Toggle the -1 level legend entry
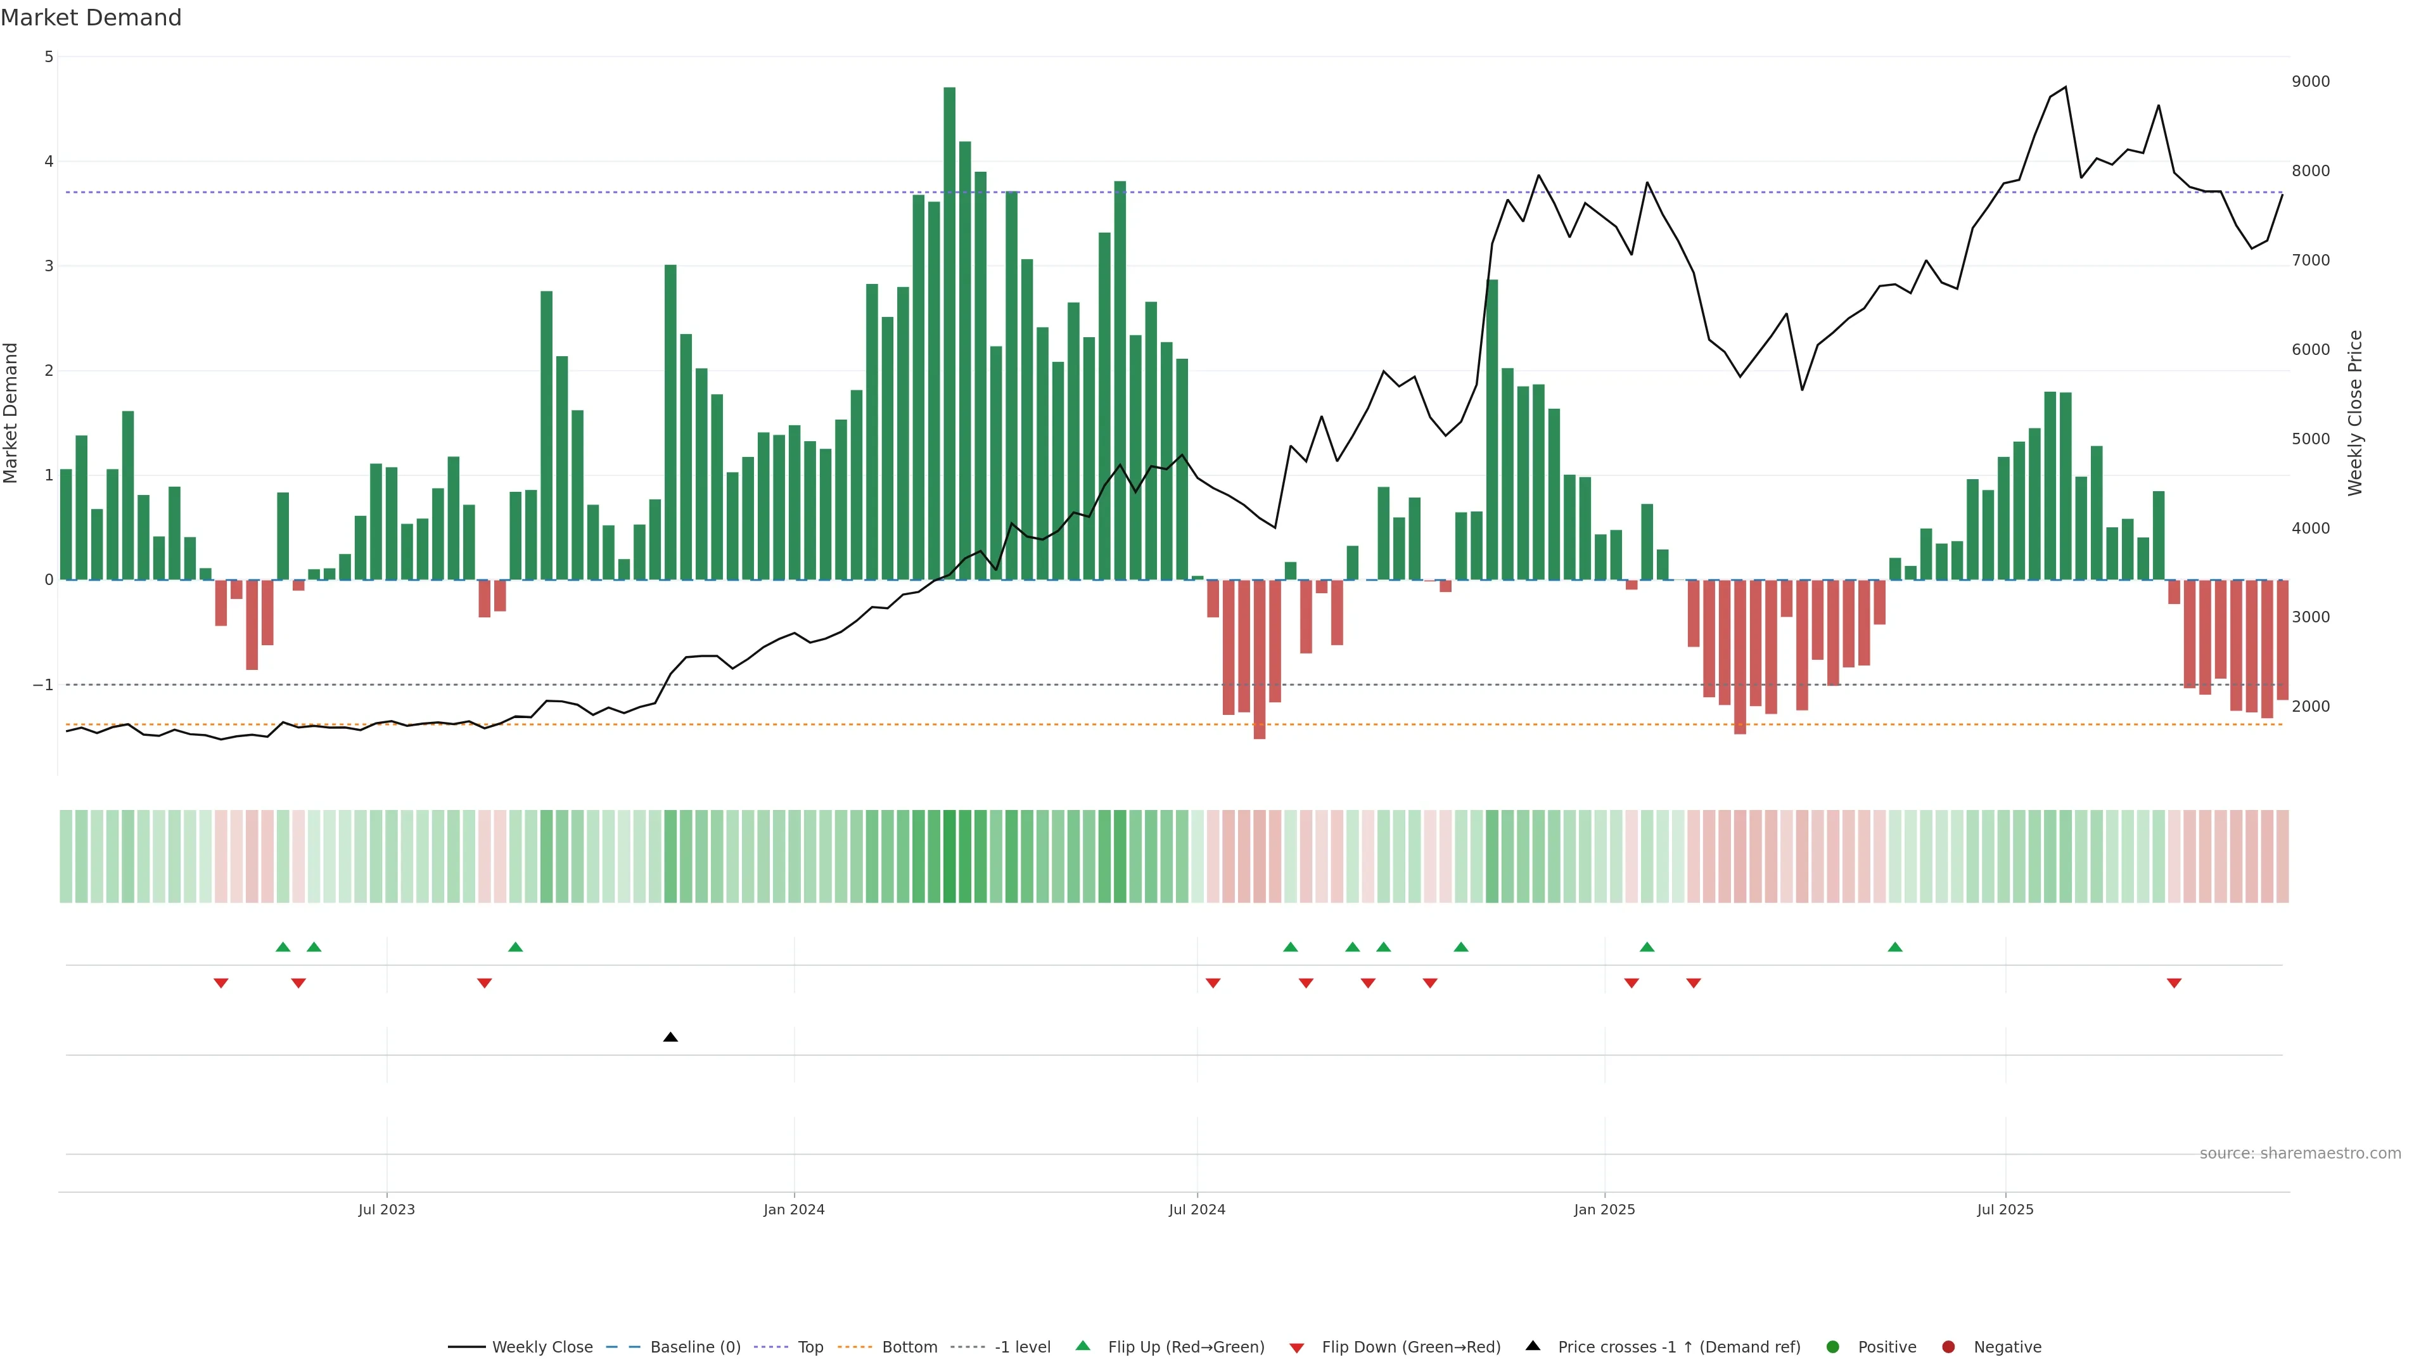The height and width of the screenshot is (1369, 2433). pyautogui.click(x=1022, y=1347)
